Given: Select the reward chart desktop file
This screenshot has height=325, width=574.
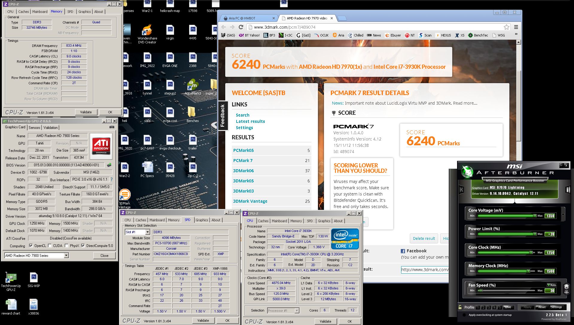Looking at the screenshot, I should tap(11, 307).
